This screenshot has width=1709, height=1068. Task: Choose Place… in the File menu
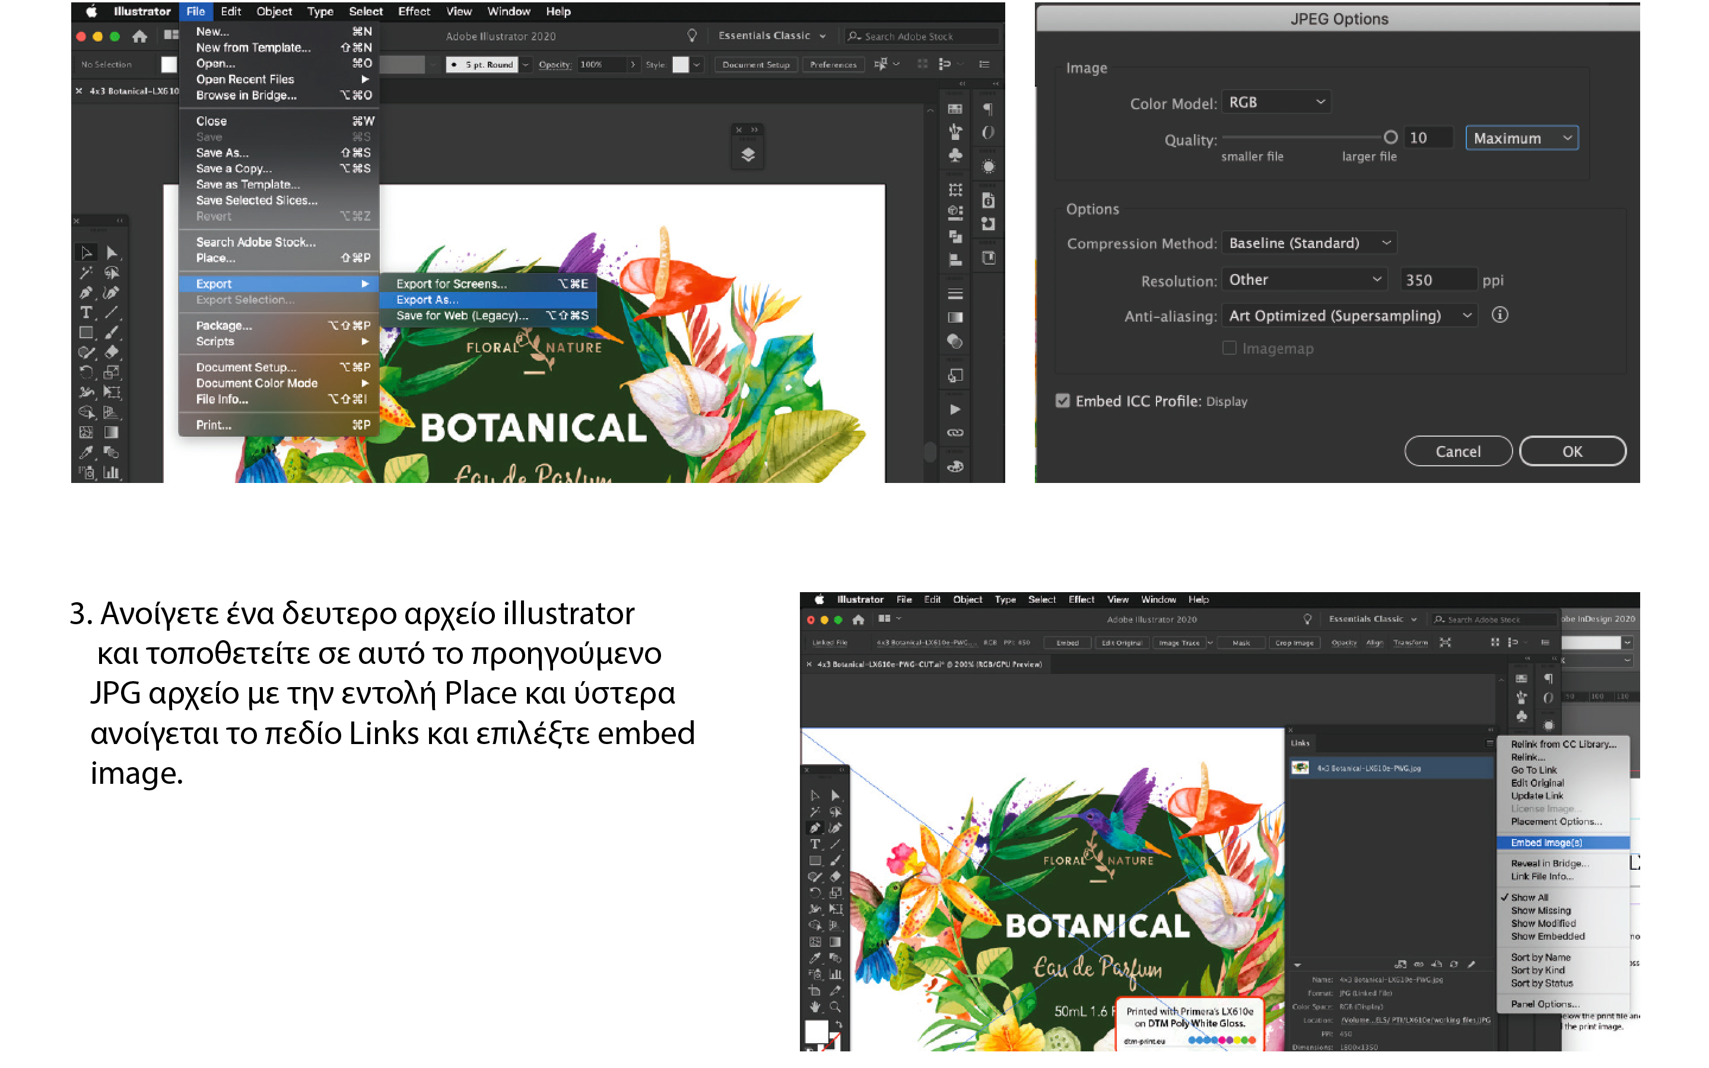coord(279,258)
